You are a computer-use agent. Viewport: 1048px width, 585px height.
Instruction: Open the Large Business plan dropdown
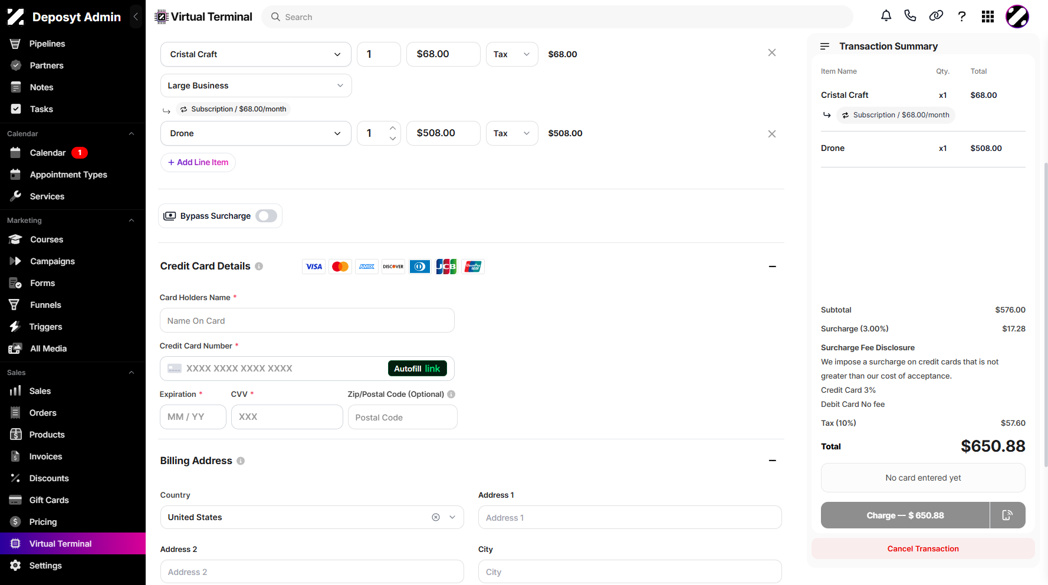pos(256,86)
